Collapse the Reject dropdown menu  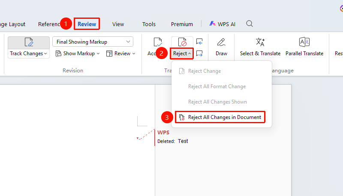click(182, 53)
